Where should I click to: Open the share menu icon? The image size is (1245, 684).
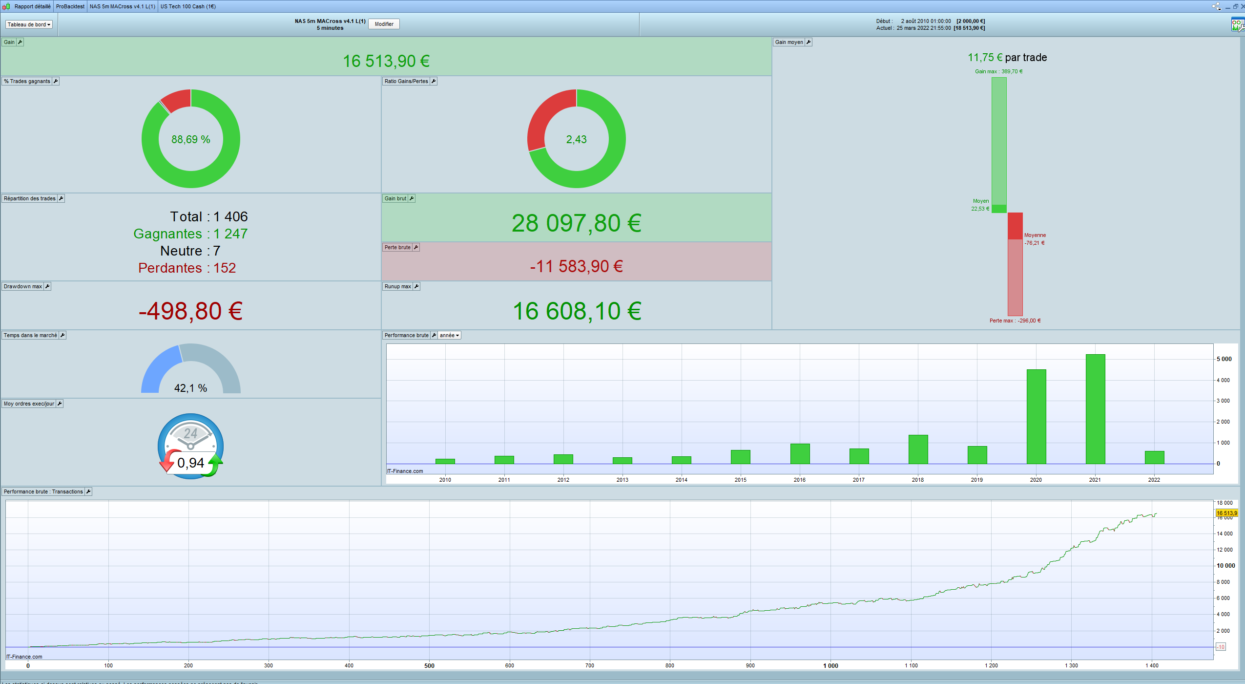(x=1216, y=6)
